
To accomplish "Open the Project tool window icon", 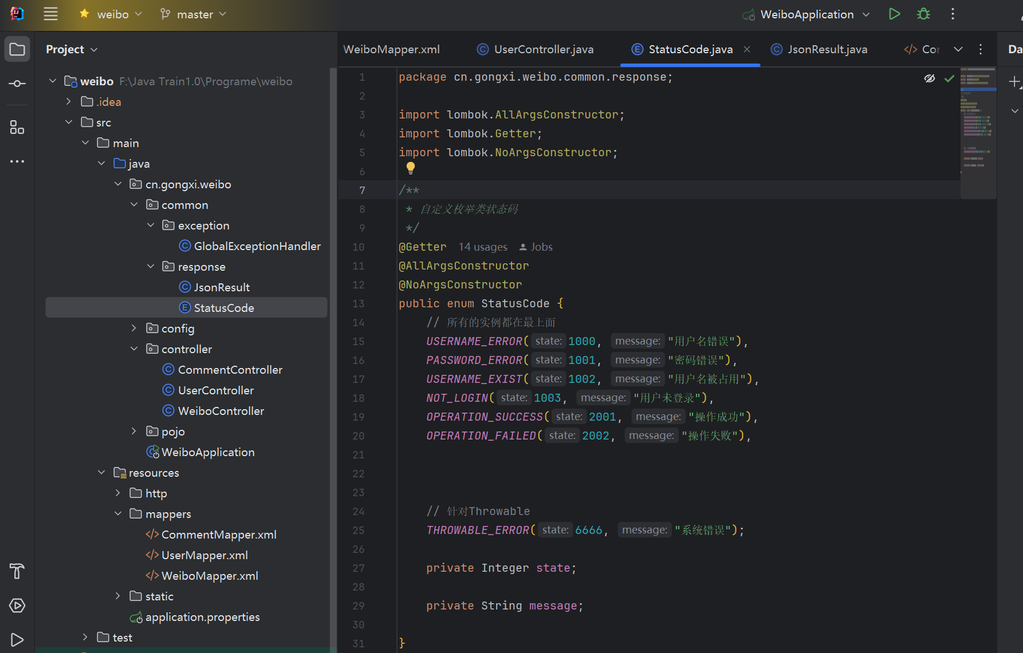I will click(x=17, y=49).
